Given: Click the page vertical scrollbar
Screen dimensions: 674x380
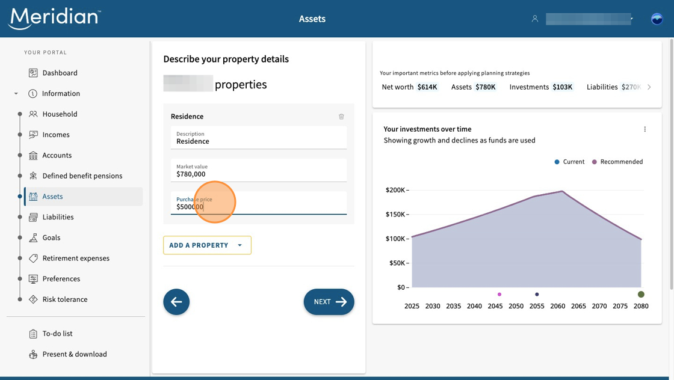Looking at the screenshot, I should [672, 164].
